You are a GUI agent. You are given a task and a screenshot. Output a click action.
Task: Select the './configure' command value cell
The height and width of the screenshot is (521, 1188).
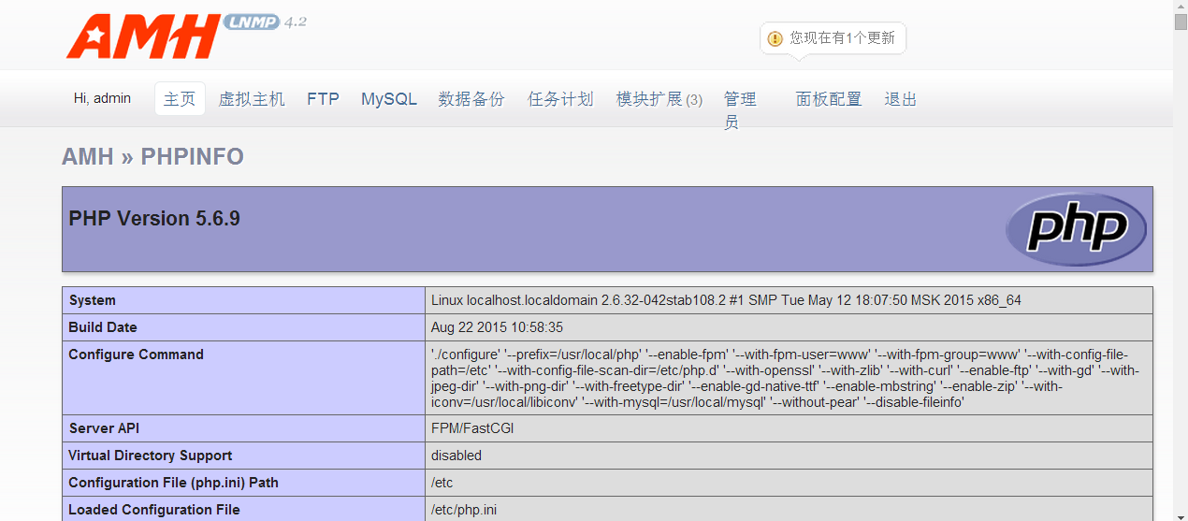[x=789, y=378]
